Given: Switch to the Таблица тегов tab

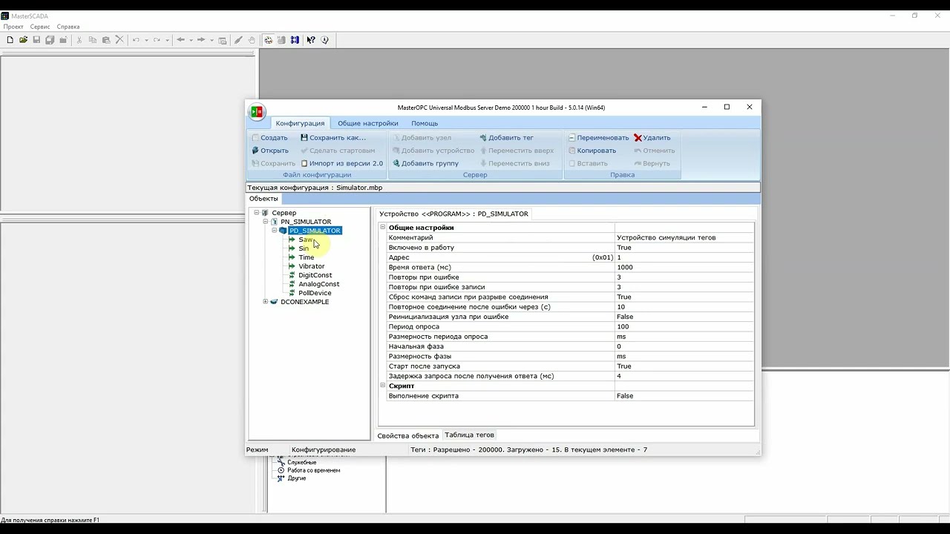Looking at the screenshot, I should point(469,435).
